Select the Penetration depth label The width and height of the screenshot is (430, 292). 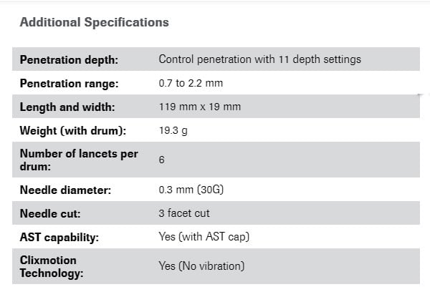(x=69, y=59)
